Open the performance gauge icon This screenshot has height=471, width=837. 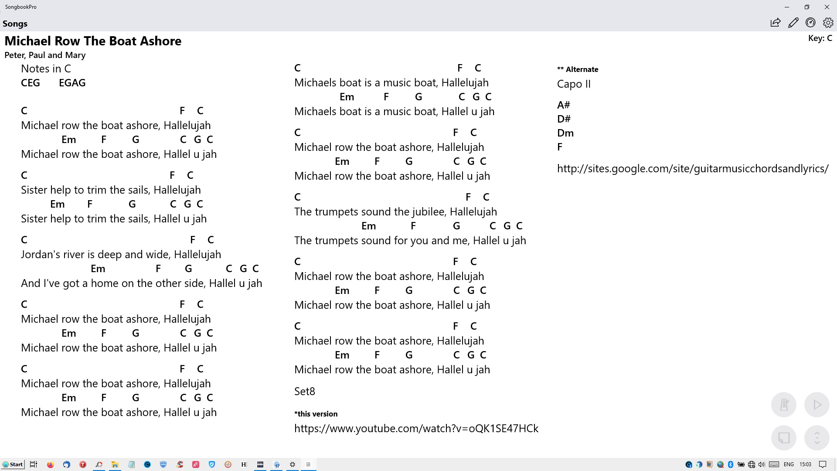[810, 23]
